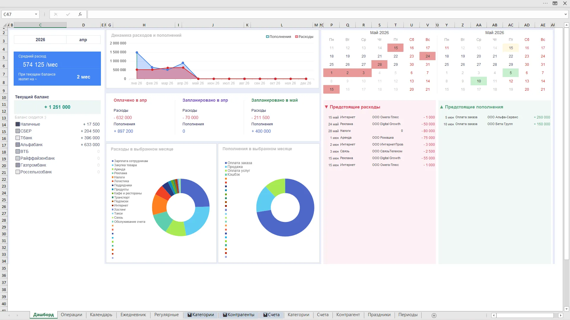
Task: Click the Select All corner triangle
Action: 5,25
